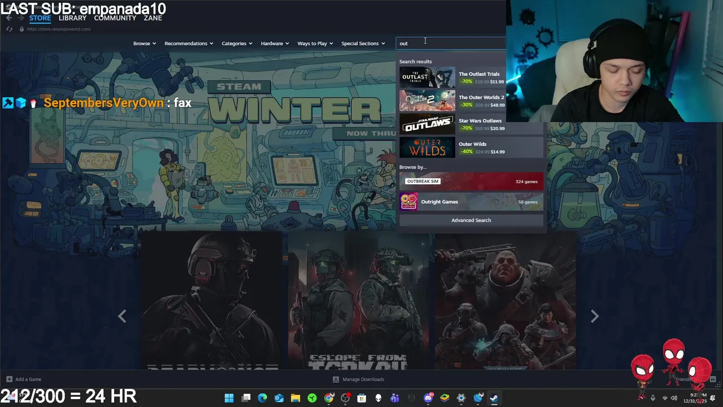Click the store search field containing "out"

[451, 44]
